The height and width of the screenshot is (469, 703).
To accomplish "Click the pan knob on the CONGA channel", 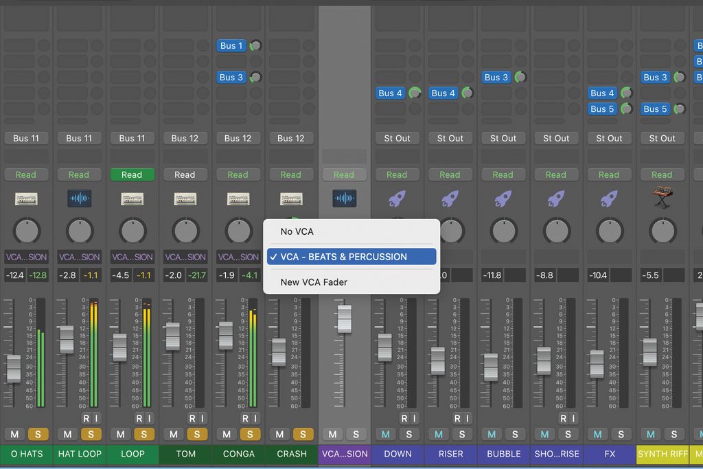I will point(238,230).
